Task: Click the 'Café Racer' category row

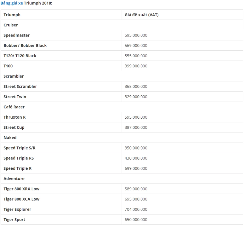Action: [122, 107]
